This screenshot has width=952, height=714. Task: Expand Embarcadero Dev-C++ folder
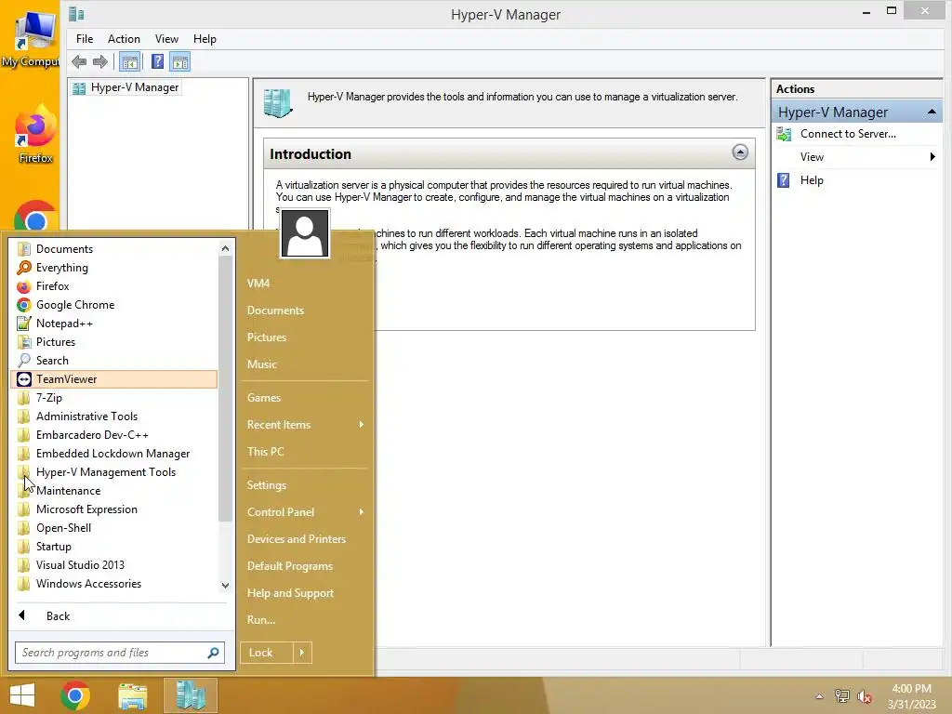pos(114,435)
